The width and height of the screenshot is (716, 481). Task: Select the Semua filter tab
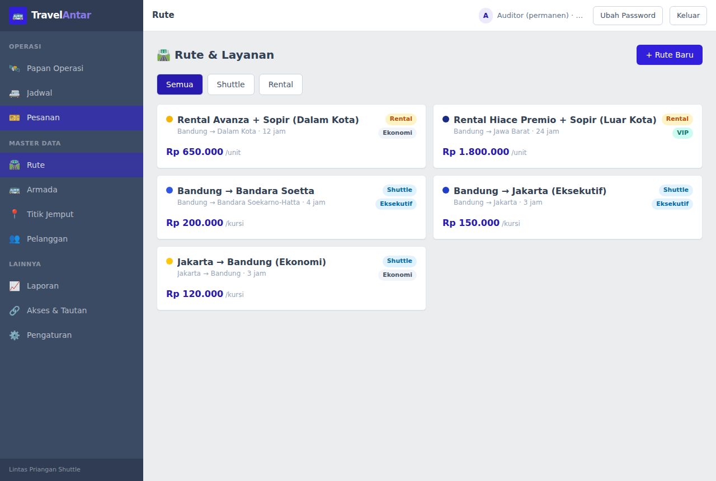(x=180, y=84)
